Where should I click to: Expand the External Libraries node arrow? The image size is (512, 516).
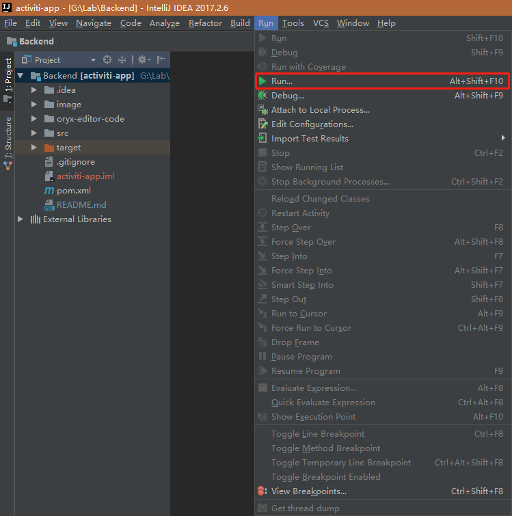click(21, 219)
